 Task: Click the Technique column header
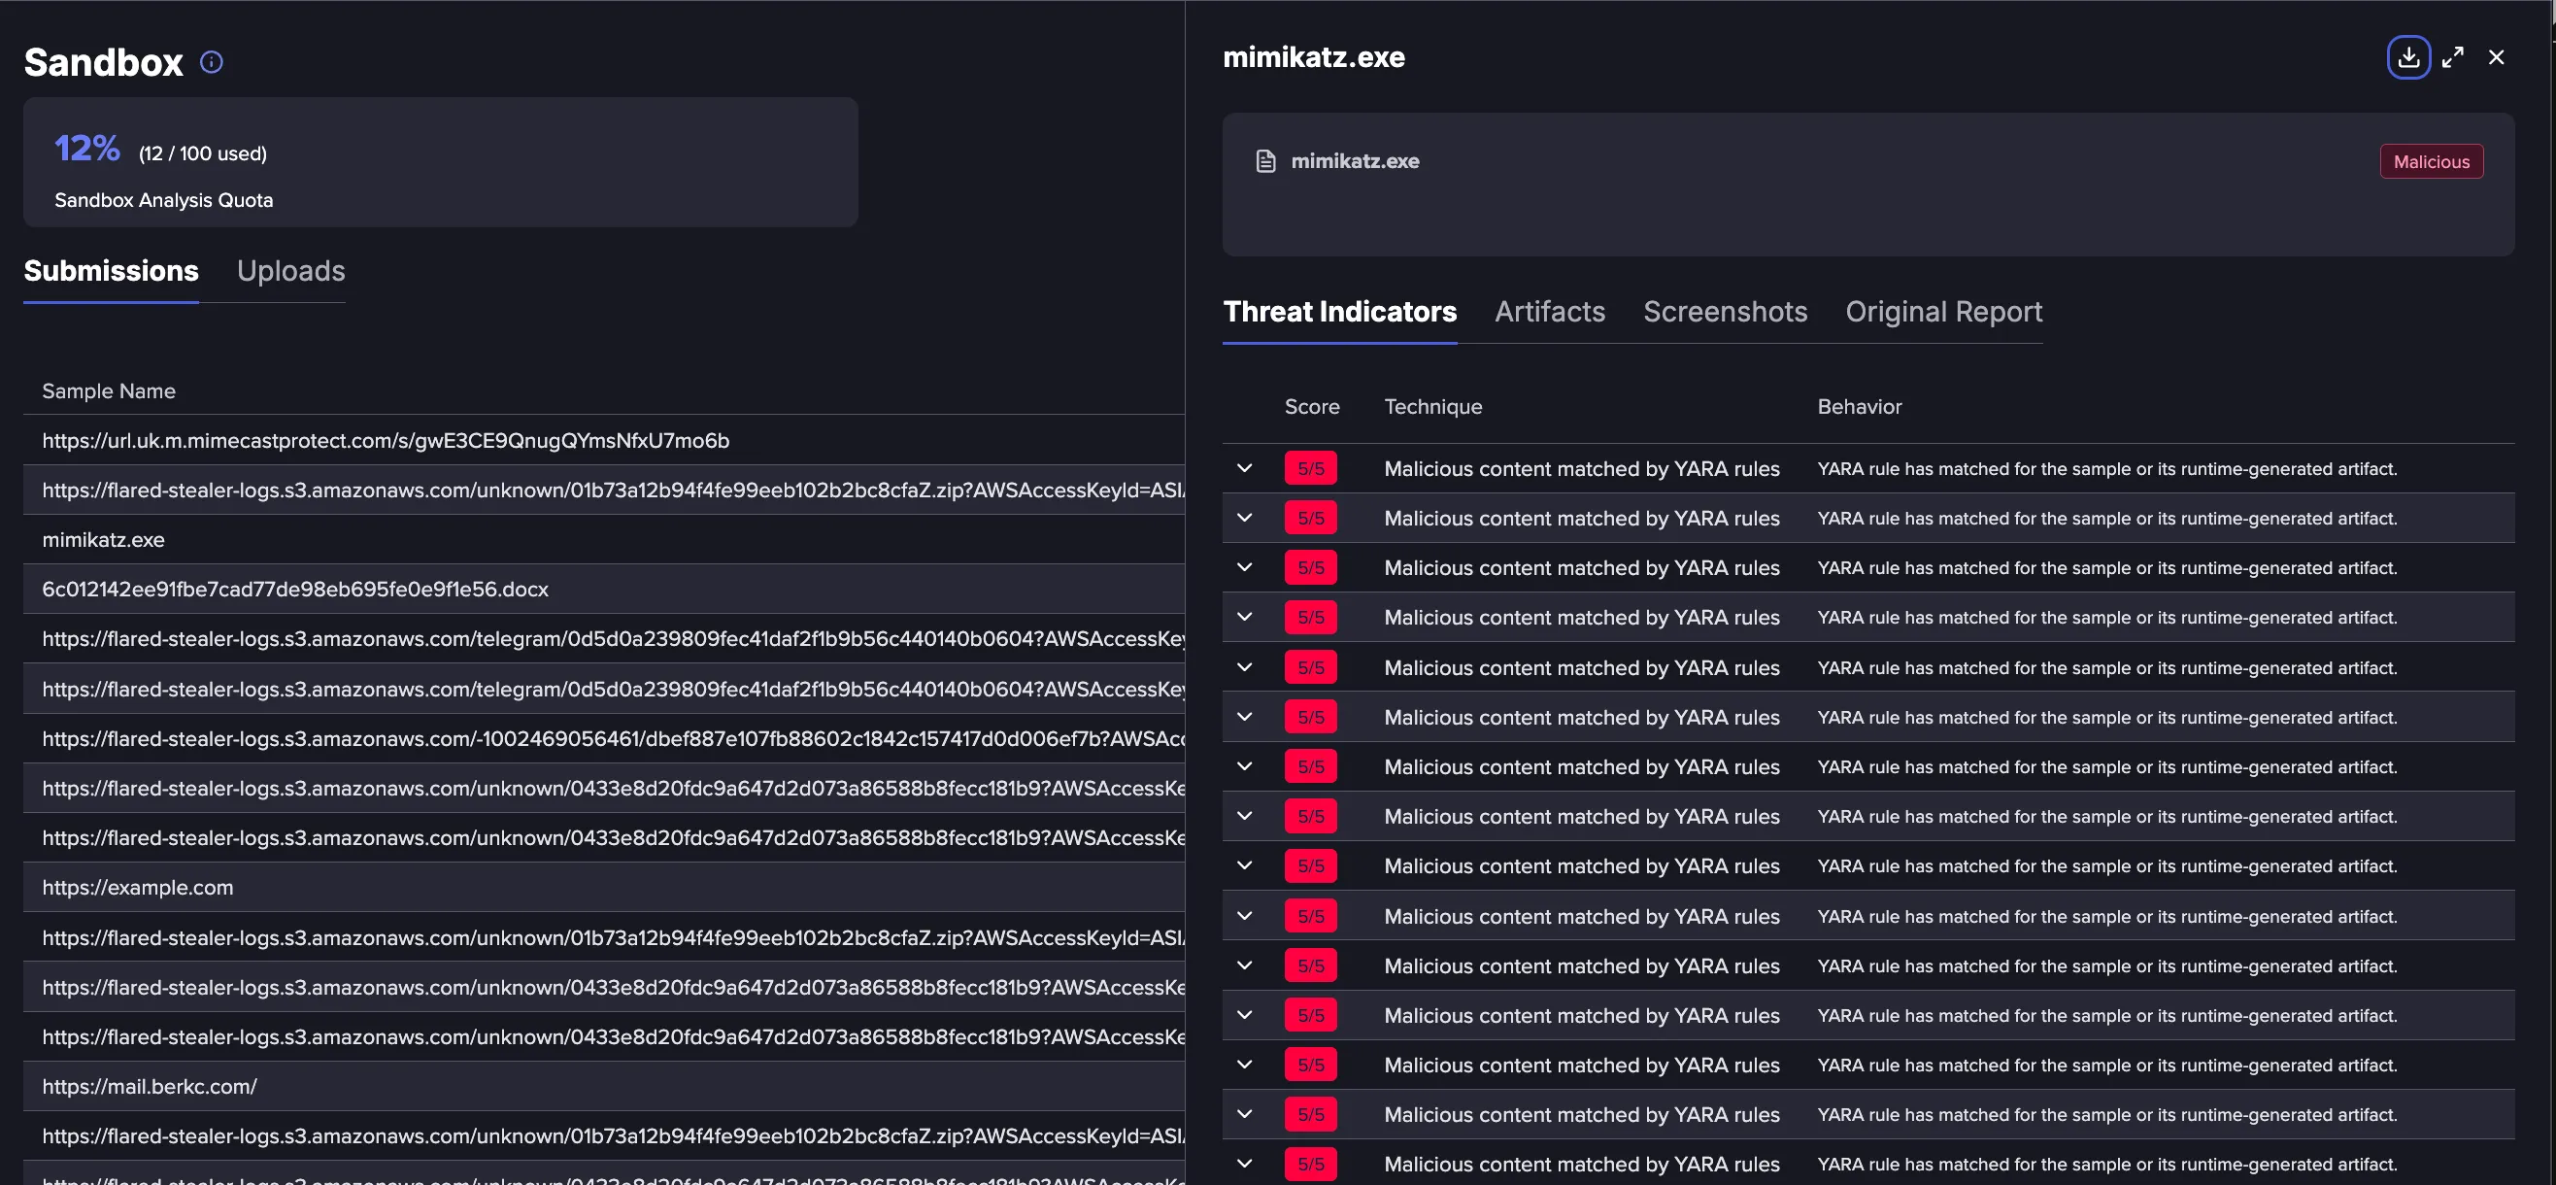(1432, 407)
